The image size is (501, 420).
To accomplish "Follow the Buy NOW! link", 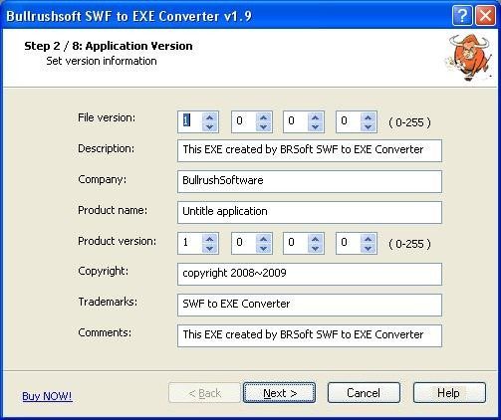I will coord(47,396).
